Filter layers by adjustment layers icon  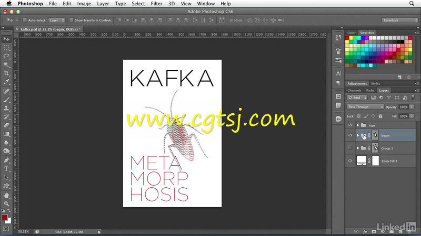pos(381,98)
